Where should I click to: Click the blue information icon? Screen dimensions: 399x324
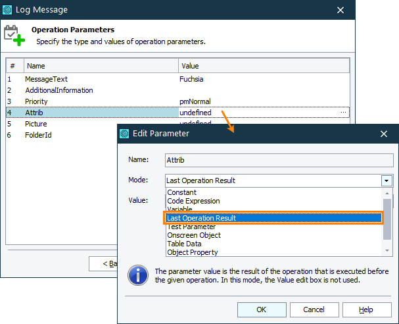(137, 275)
